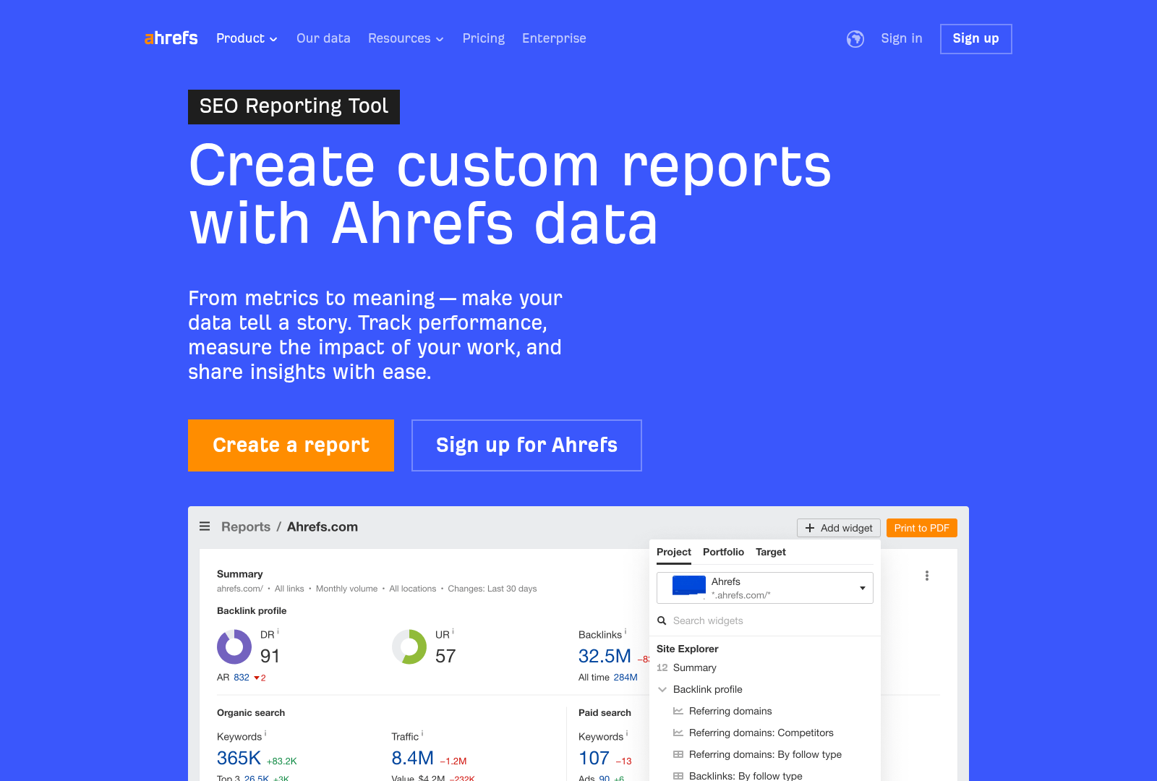
Task: Expand the Product menu
Action: 247,38
